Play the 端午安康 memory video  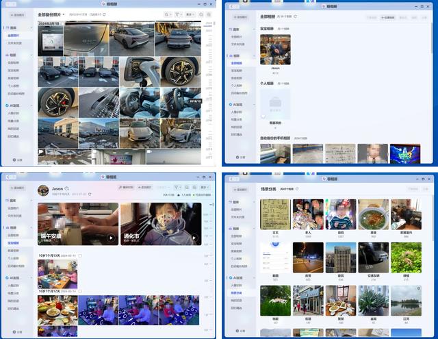coord(111,238)
